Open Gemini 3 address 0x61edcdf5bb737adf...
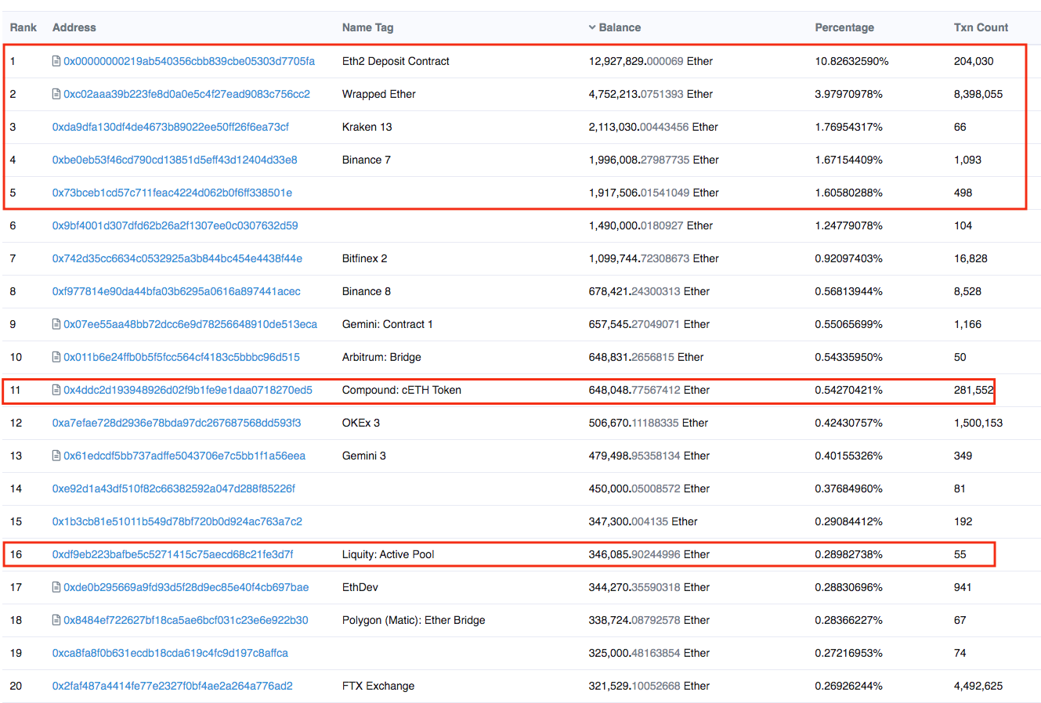The height and width of the screenshot is (703, 1041). pyautogui.click(x=184, y=456)
